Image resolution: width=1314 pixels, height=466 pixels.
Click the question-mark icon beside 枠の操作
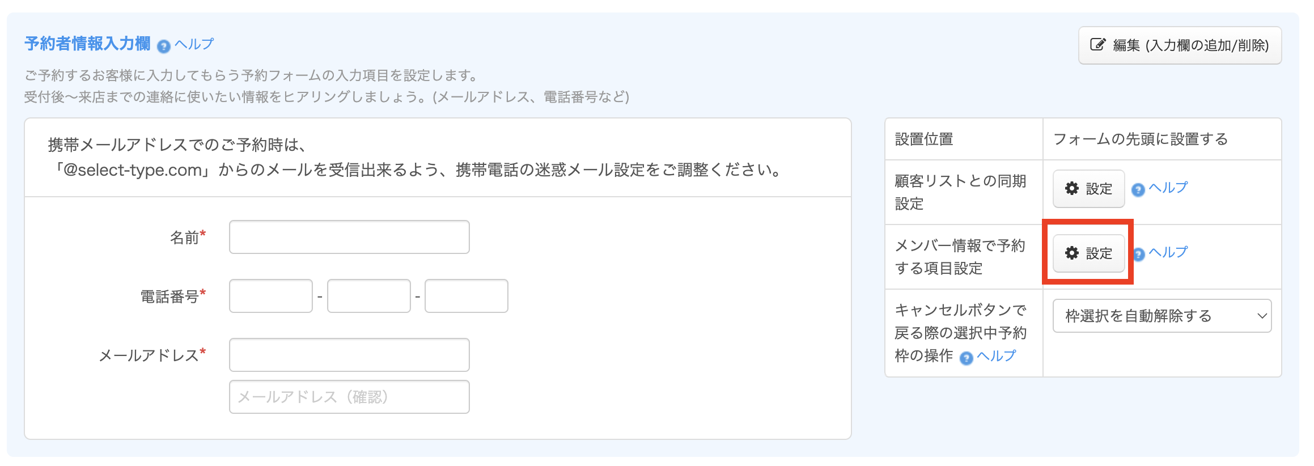point(966,358)
